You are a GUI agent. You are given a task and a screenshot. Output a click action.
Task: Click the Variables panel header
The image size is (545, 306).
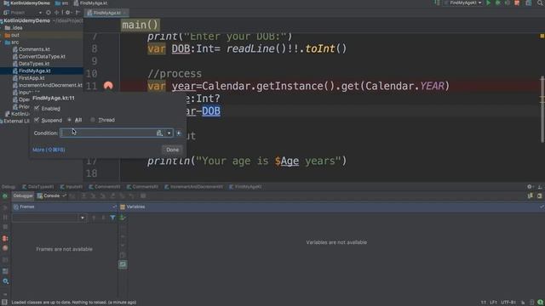coord(331,207)
